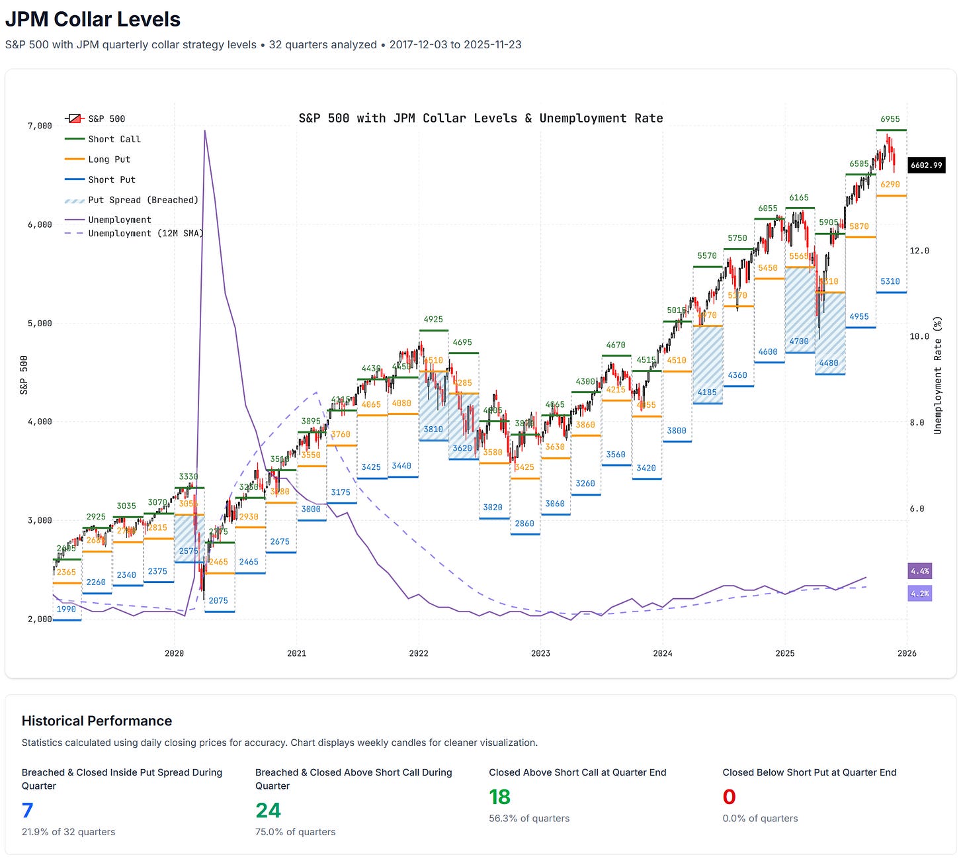Toggle the Short Put legend item
Image resolution: width=963 pixels, height=861 pixels.
[x=100, y=179]
